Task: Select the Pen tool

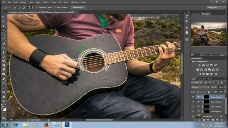Action: tap(4, 79)
